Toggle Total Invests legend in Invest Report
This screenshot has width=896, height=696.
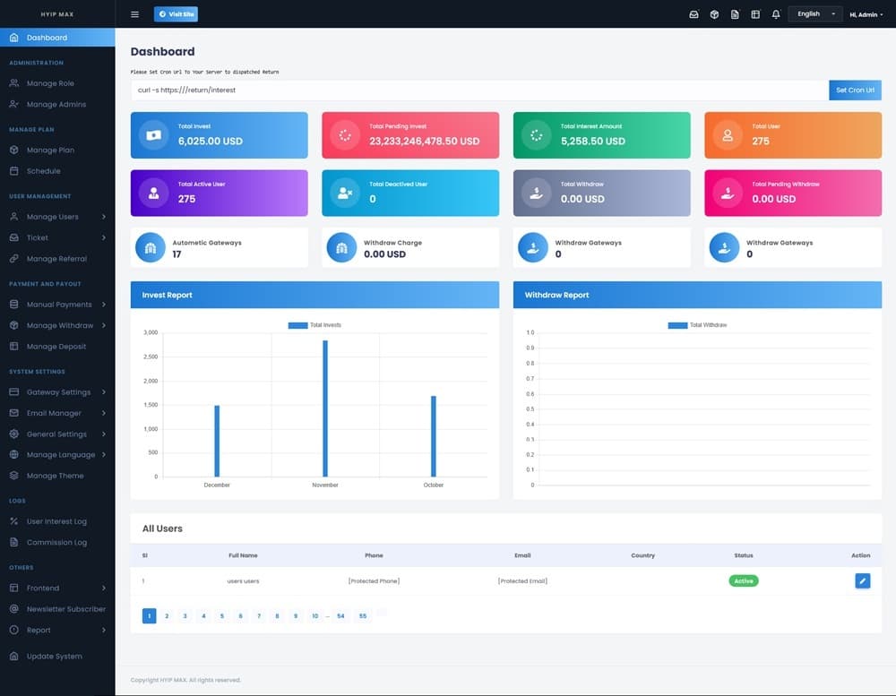[314, 325]
